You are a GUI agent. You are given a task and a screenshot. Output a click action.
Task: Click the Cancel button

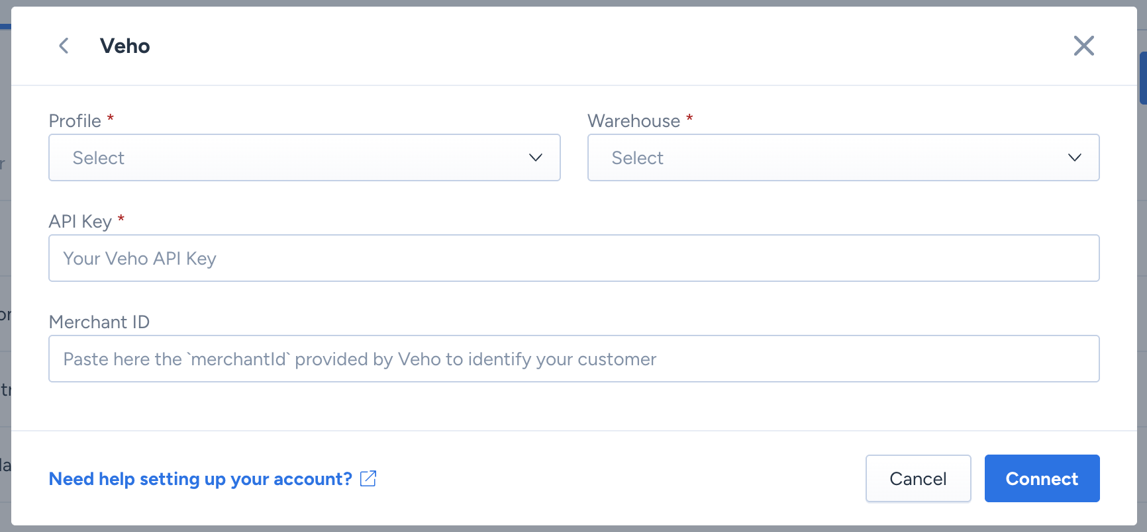pos(918,478)
